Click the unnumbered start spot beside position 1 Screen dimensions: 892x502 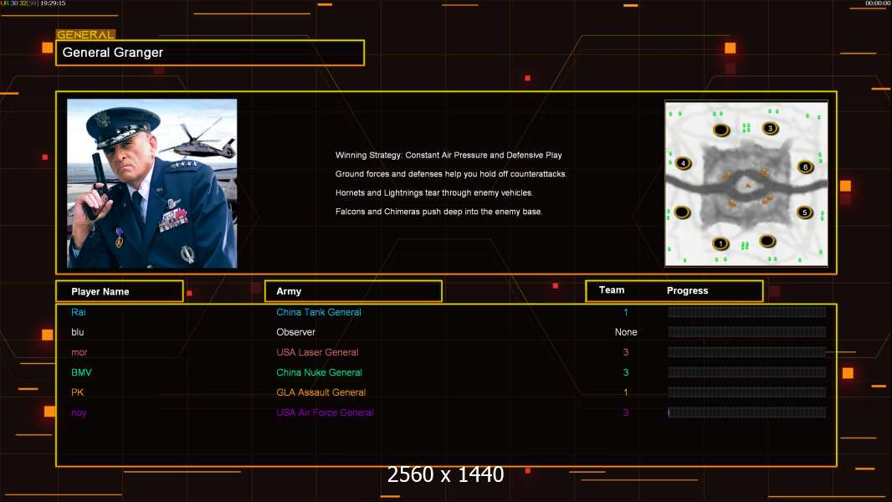pyautogui.click(x=767, y=241)
